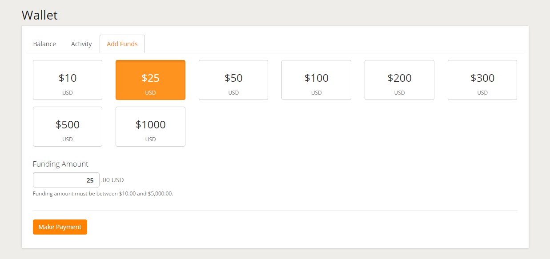Choose the $1000 funding option
550x259 pixels.
(150, 127)
